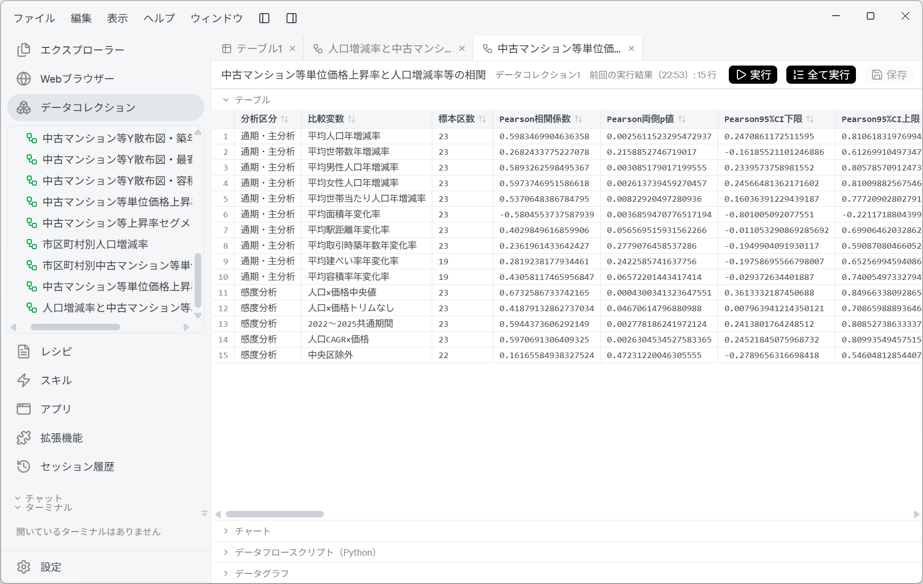Image resolution: width=923 pixels, height=584 pixels.
Task: Open the ファイル menu
Action: [34, 18]
